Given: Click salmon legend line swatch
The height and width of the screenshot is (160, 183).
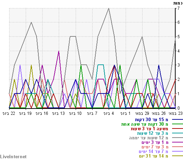Looking at the screenshot, I should 177,147.
